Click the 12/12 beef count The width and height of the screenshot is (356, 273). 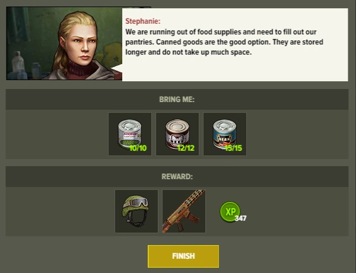pyautogui.click(x=186, y=148)
